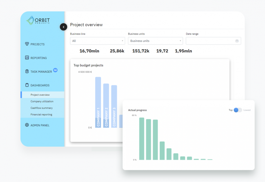The width and height of the screenshot is (265, 182).
Task: Click the COMPANY 2 budget bar
Action: tap(106, 106)
